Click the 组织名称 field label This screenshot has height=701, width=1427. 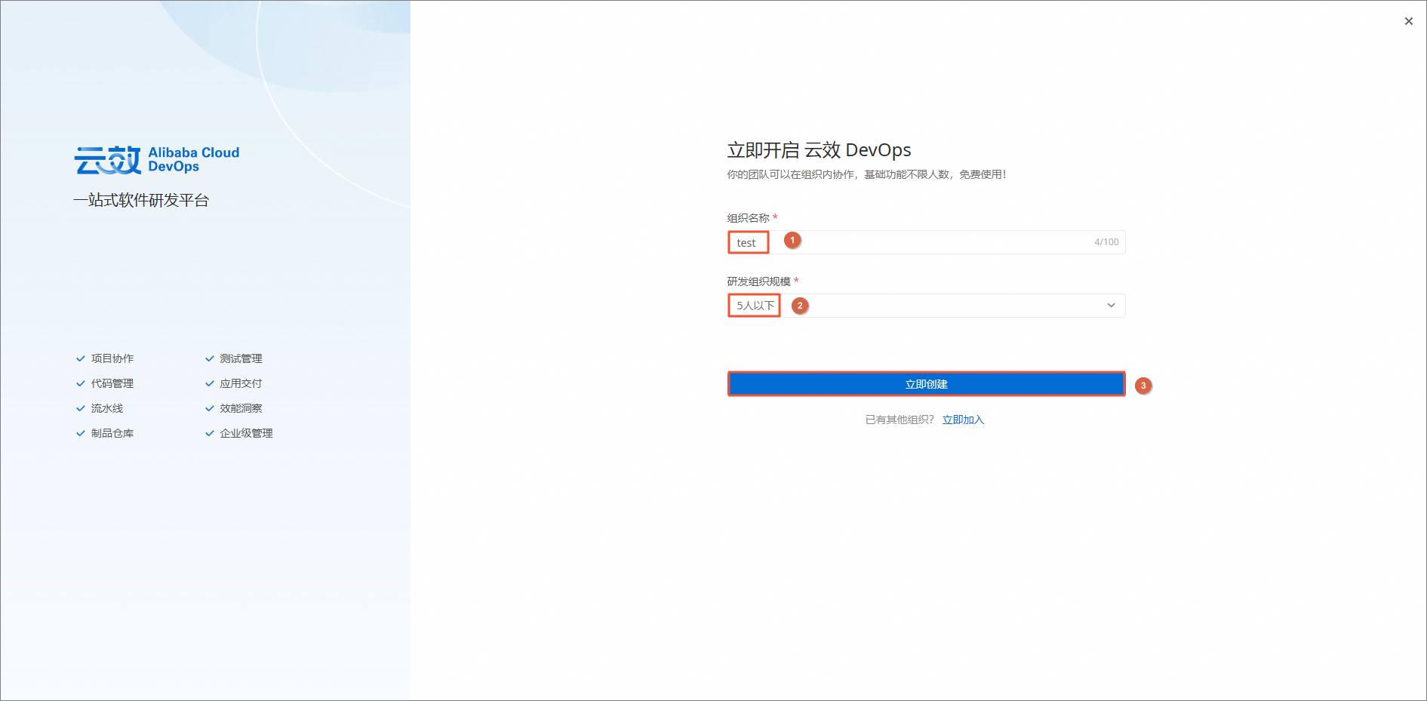tap(748, 219)
